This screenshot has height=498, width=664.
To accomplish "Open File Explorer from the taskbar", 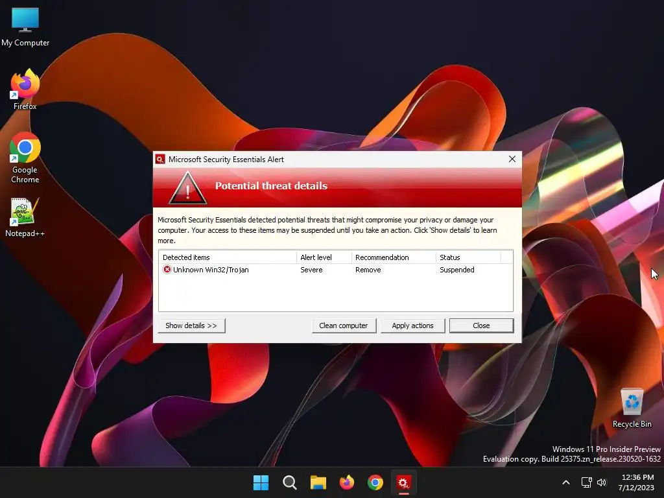I will tap(318, 482).
